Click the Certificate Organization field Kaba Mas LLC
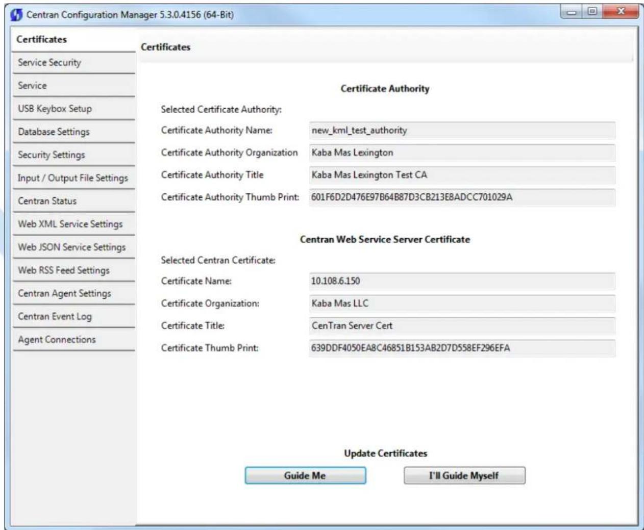 pos(462,304)
